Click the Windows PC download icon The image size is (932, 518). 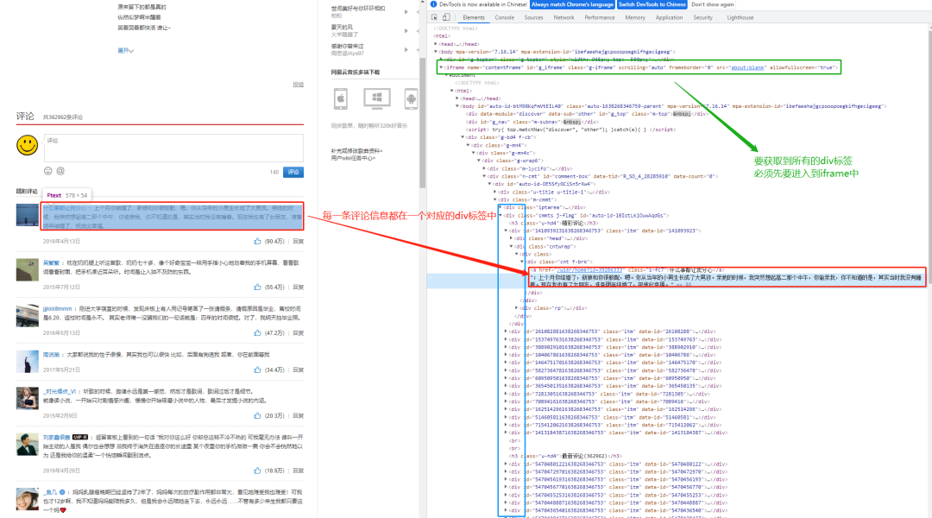point(377,98)
